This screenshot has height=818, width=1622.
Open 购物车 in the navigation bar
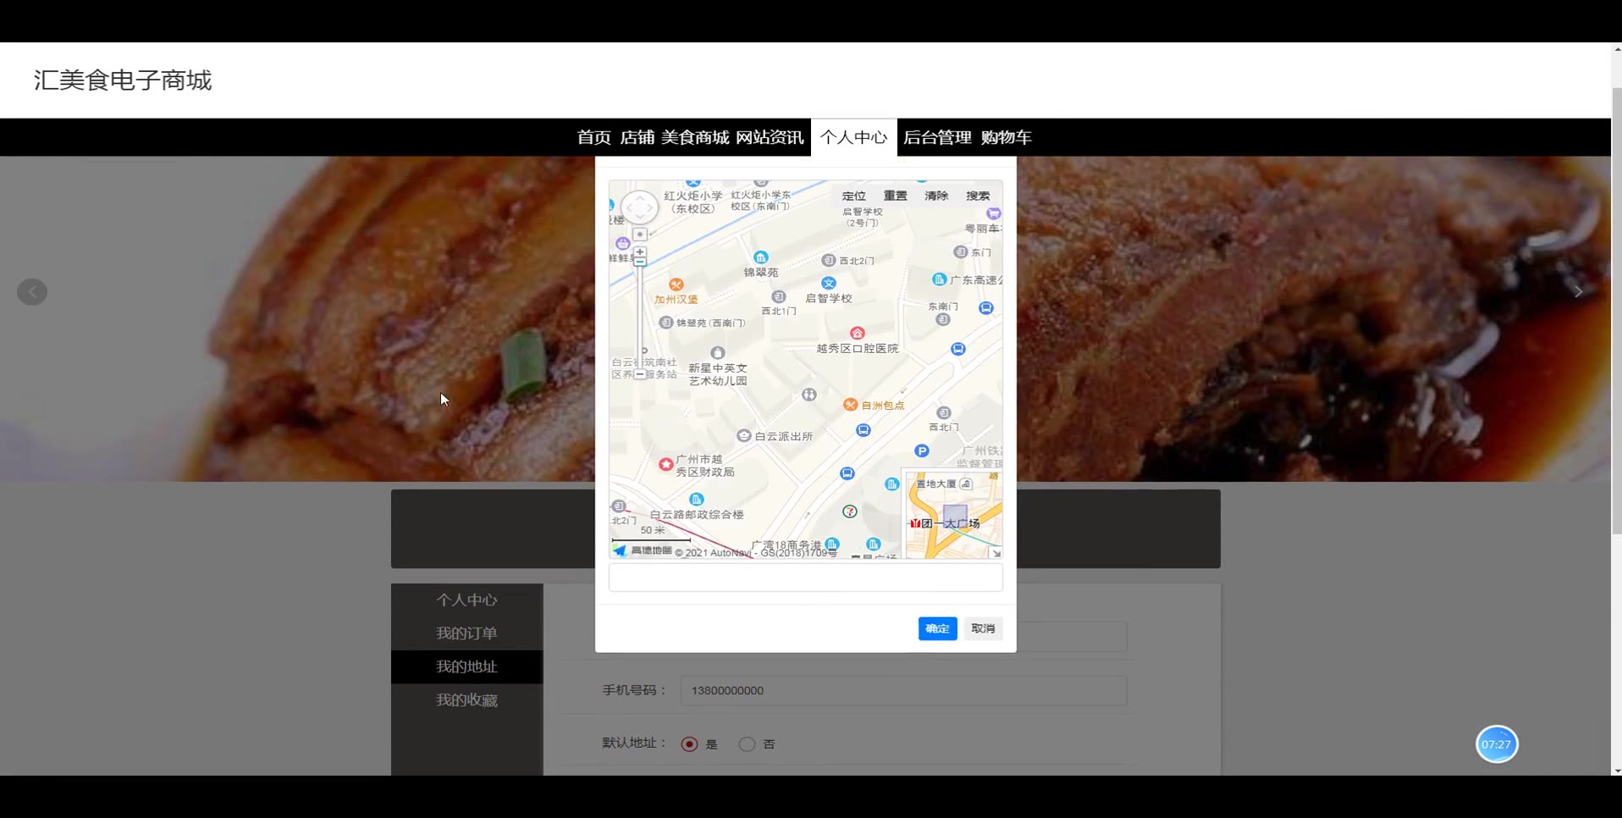(x=1006, y=137)
